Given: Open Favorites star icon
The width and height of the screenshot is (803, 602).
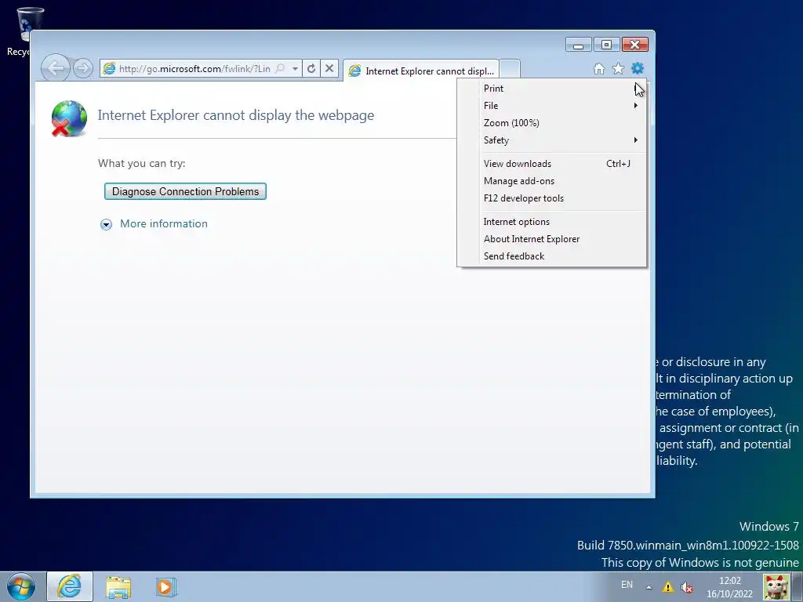Looking at the screenshot, I should coord(618,69).
